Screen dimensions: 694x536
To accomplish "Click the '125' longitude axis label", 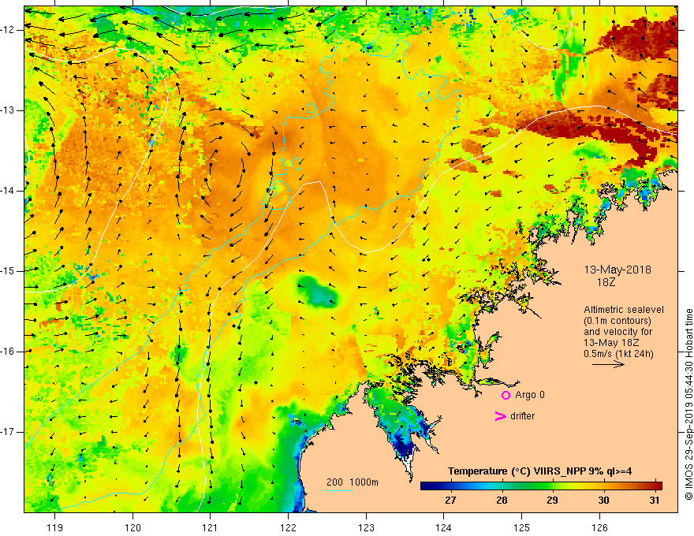I will pos(521,527).
